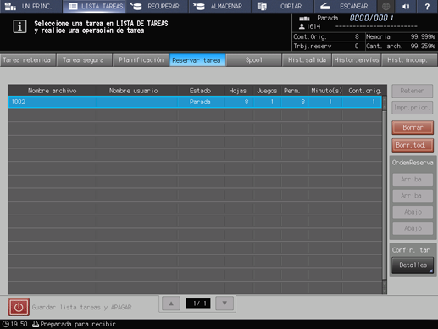Screen dimensions: 438x329
Task: Click the globe network icon
Action: [x=386, y=6]
